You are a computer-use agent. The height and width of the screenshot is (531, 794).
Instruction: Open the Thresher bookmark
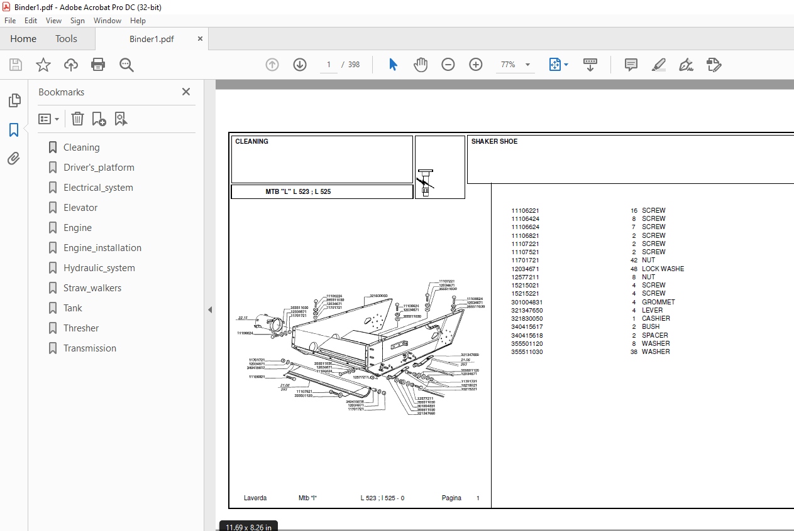click(81, 328)
